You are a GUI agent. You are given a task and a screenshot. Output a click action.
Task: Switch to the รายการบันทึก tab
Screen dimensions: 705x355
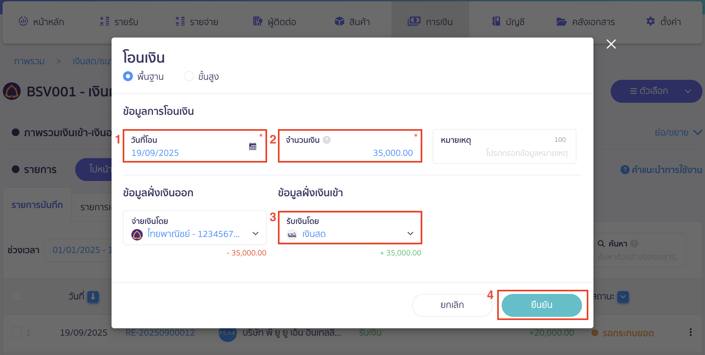[x=37, y=205]
